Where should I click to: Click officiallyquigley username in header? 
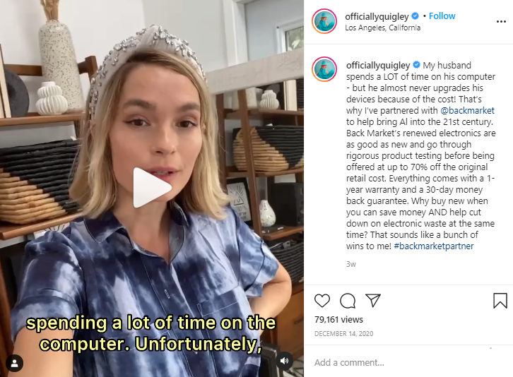tap(377, 16)
